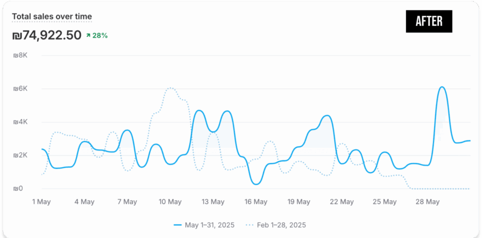Click the ₪8K y-axis label

coord(21,56)
